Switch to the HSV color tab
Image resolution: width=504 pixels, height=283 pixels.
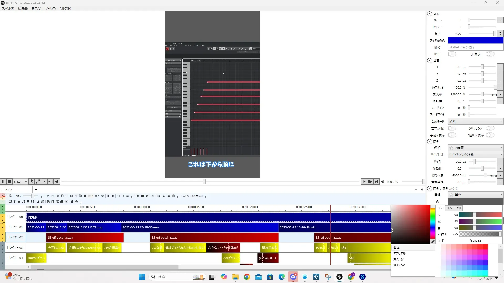coord(449,208)
